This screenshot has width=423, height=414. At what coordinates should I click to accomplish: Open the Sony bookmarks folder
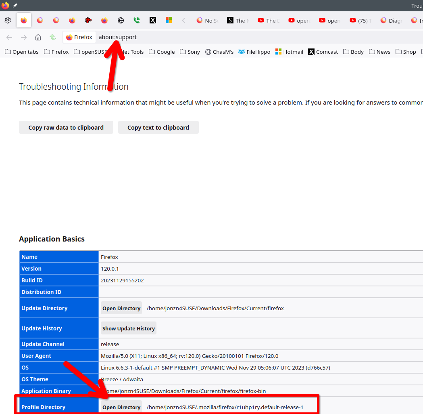190,52
